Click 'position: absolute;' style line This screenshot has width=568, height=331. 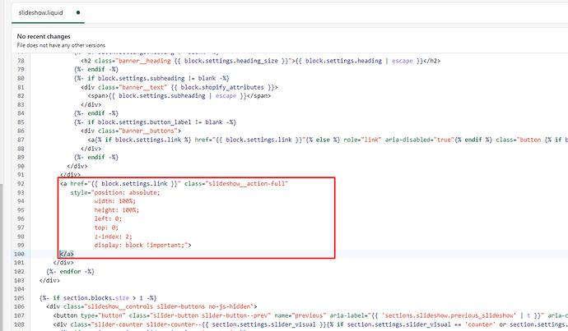[115, 192]
